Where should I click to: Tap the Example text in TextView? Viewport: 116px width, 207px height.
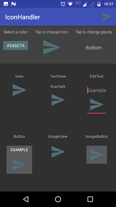[x=58, y=86]
